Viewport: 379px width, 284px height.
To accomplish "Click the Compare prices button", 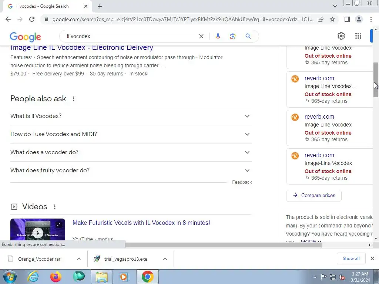I will click(x=314, y=196).
